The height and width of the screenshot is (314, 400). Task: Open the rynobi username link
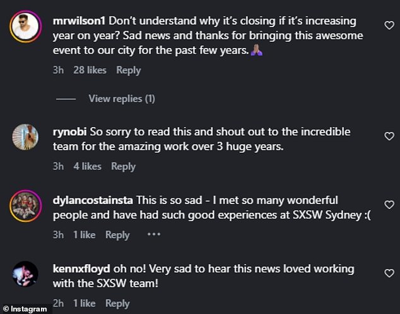tap(71, 131)
